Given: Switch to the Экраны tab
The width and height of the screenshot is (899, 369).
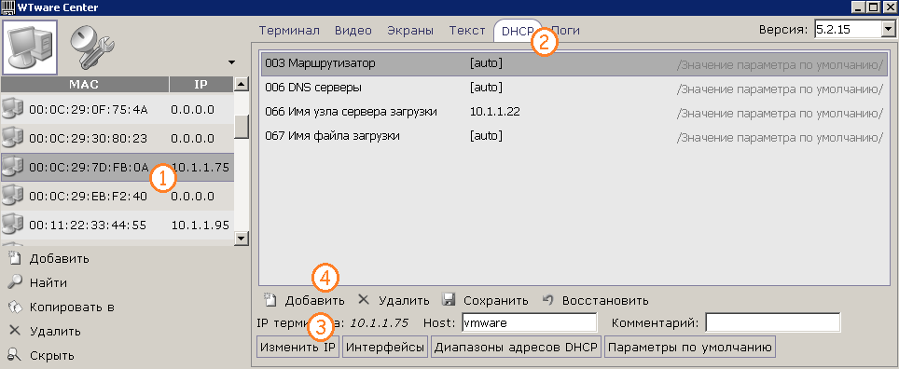Looking at the screenshot, I should 410,31.
